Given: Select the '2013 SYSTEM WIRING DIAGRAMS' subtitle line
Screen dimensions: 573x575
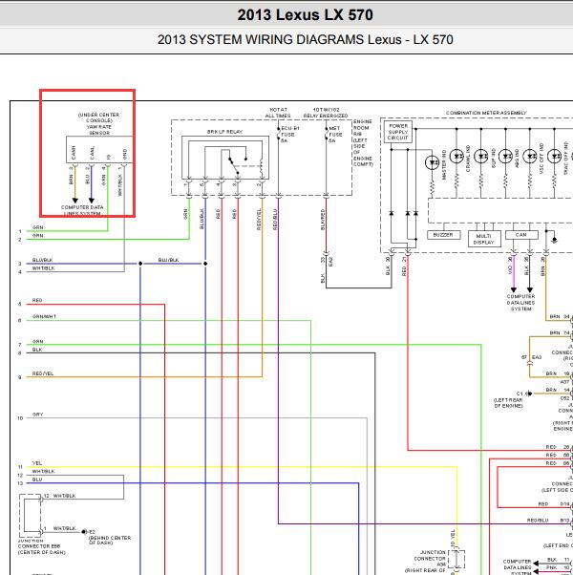Looking at the screenshot, I should pyautogui.click(x=305, y=39).
